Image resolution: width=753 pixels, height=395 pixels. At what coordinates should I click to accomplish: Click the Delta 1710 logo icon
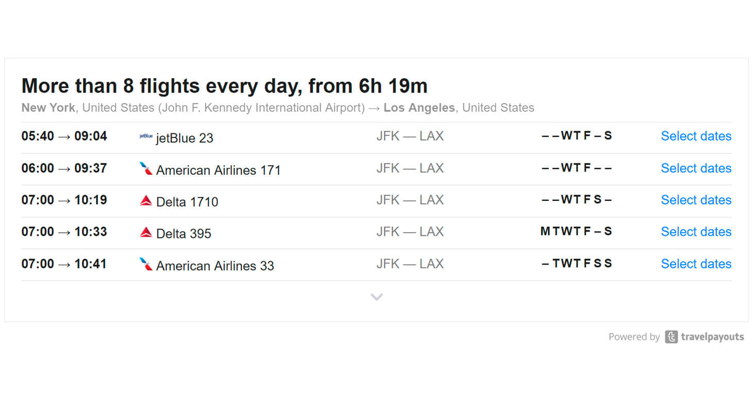pyautogui.click(x=146, y=200)
